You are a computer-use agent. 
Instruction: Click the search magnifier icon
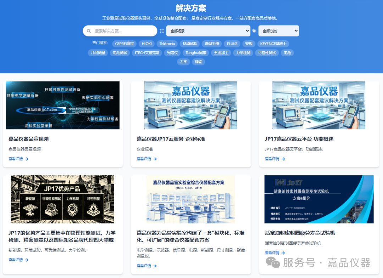pos(89,31)
